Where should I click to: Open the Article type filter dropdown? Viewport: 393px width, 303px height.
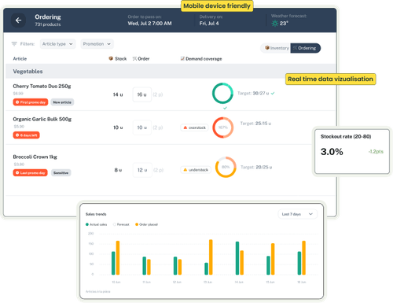click(x=57, y=44)
